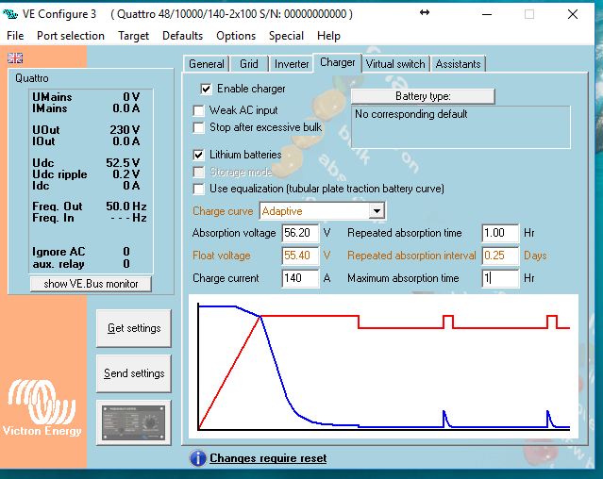Click the double-arrow icon in title bar
603x479 pixels.
coord(425,12)
